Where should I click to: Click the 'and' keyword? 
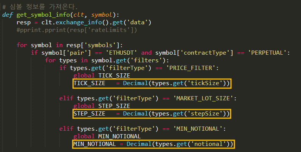pyautogui.click(x=146, y=53)
